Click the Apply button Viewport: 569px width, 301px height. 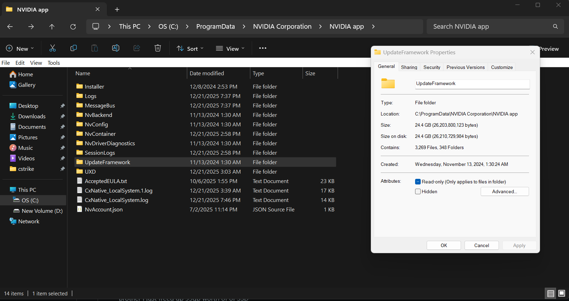pos(519,245)
